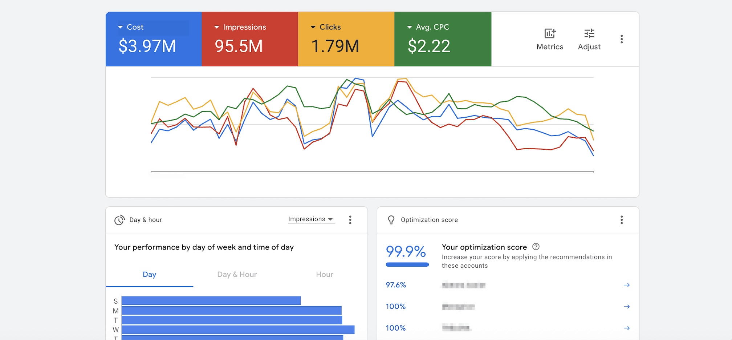The image size is (732, 340).
Task: Switch to the Hour tab
Action: [x=324, y=275]
